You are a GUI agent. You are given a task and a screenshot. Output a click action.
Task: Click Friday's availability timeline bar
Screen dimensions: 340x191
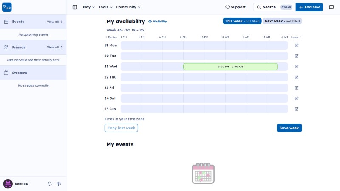tap(204, 88)
